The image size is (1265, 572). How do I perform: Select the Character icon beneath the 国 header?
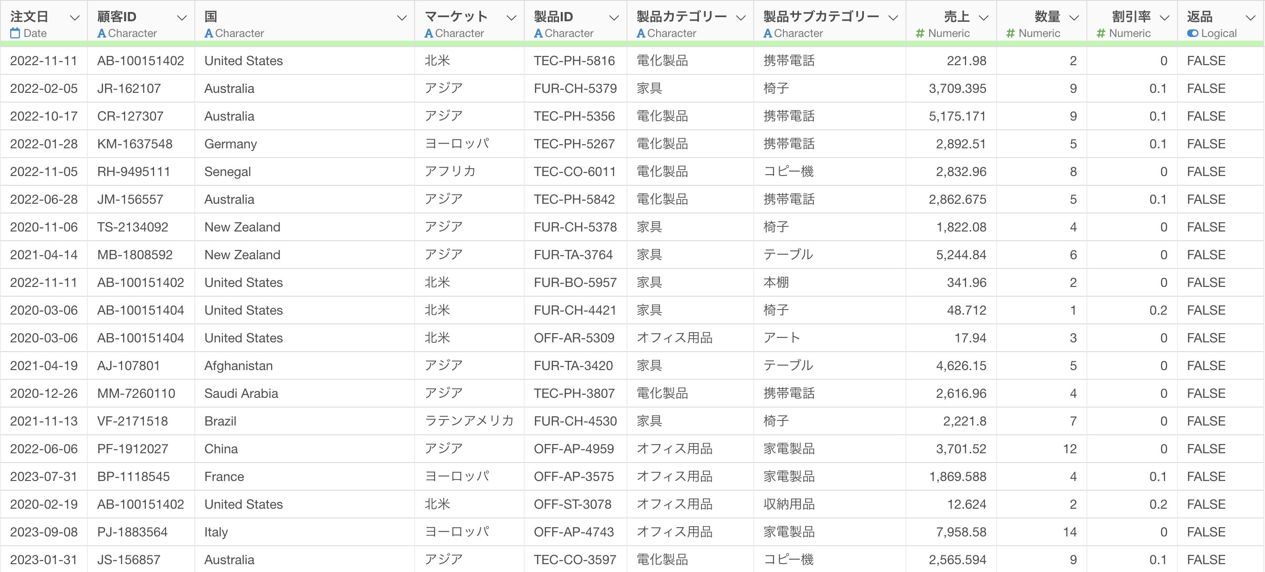coord(210,33)
